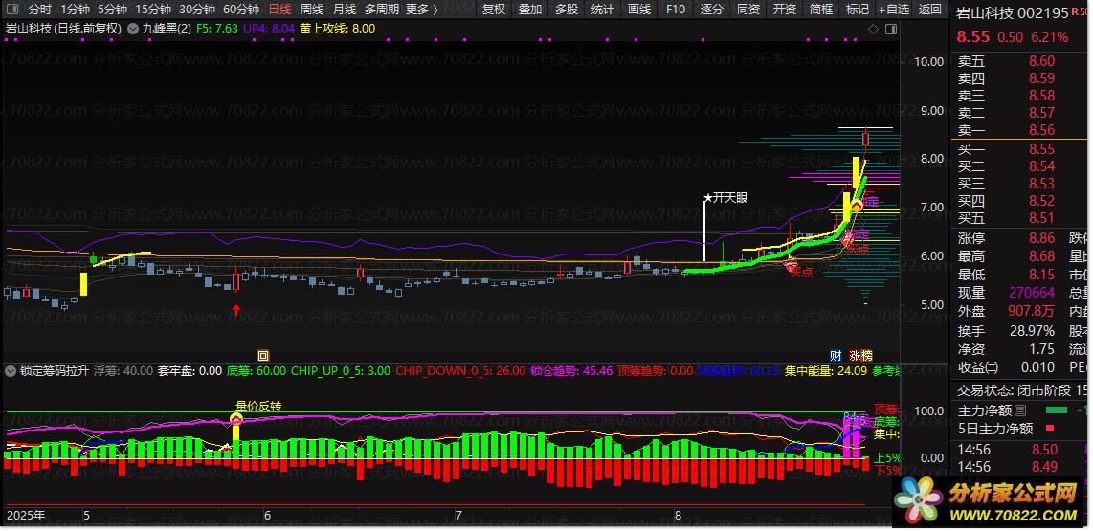Switch to 简框 simple frame
The width and height of the screenshot is (1093, 531).
coord(821,9)
